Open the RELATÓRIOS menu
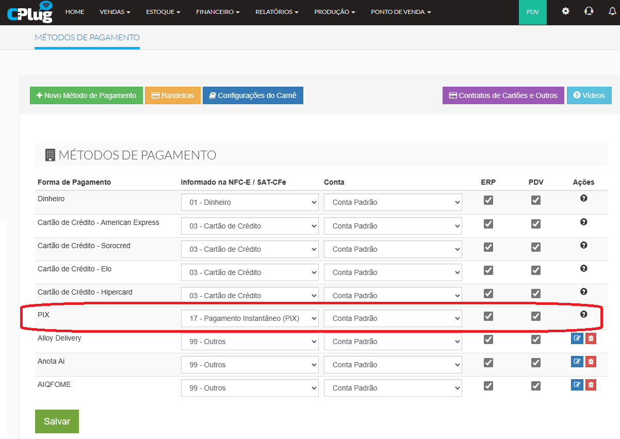The width and height of the screenshot is (620, 439). click(276, 12)
